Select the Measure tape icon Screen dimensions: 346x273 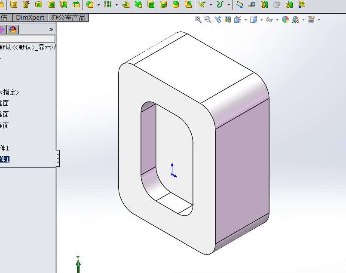252,4
